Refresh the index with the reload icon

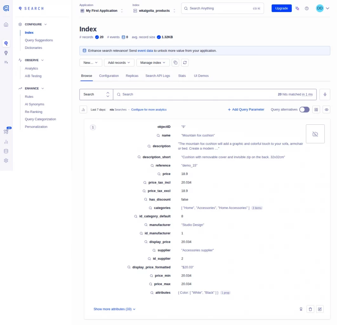pyautogui.click(x=185, y=63)
